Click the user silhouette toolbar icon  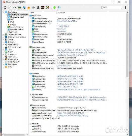[38, 8]
